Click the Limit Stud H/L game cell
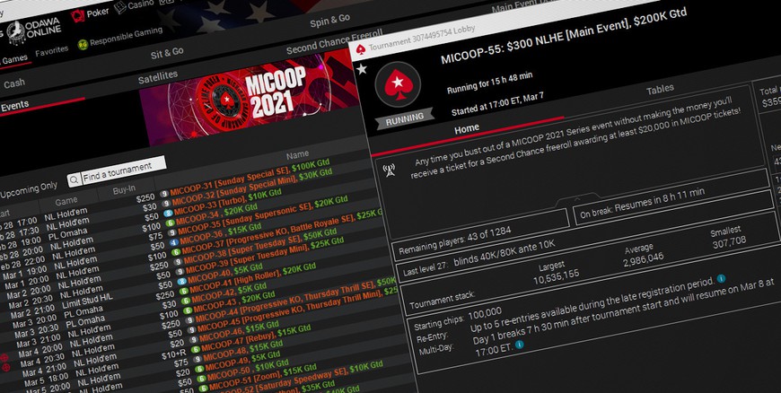This screenshot has height=393, width=781. click(87, 301)
